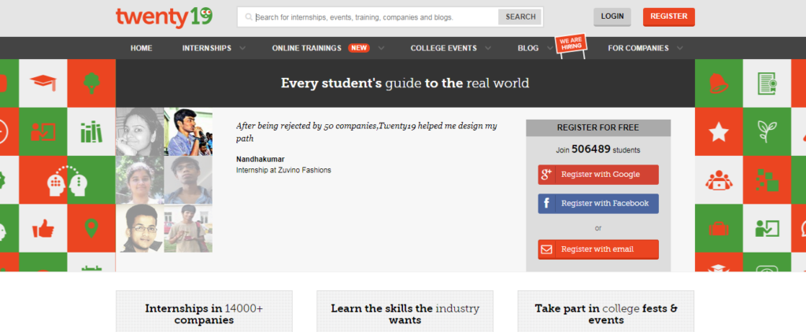Open Learn the skills the industry wants card
806x332 pixels.
click(x=405, y=312)
